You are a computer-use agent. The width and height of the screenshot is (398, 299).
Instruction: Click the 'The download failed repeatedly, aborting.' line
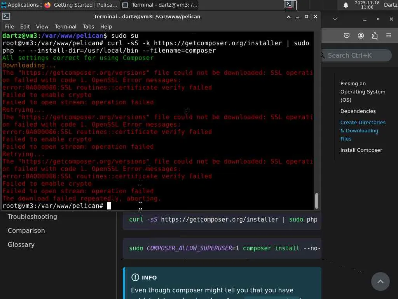[x=82, y=198]
